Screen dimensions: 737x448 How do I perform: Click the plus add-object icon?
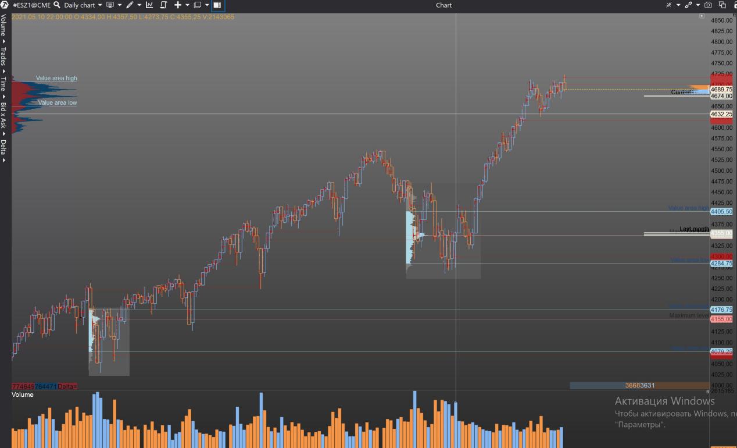178,5
